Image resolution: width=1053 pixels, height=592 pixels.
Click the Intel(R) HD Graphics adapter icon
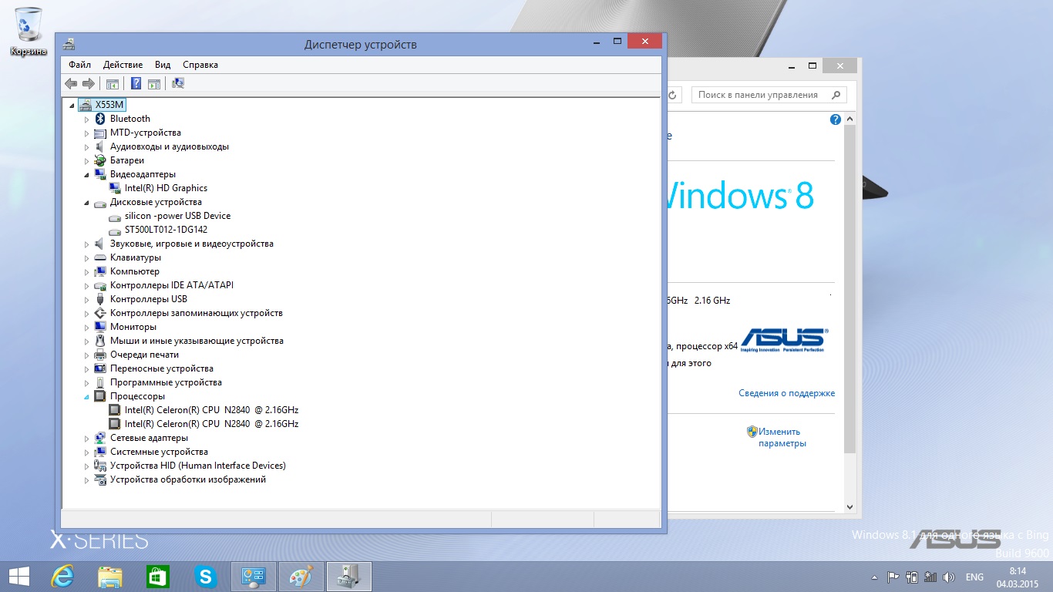(x=115, y=188)
